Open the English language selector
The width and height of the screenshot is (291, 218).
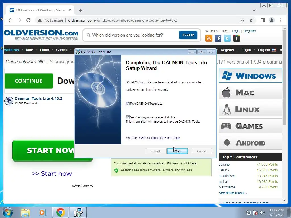pos(267,50)
